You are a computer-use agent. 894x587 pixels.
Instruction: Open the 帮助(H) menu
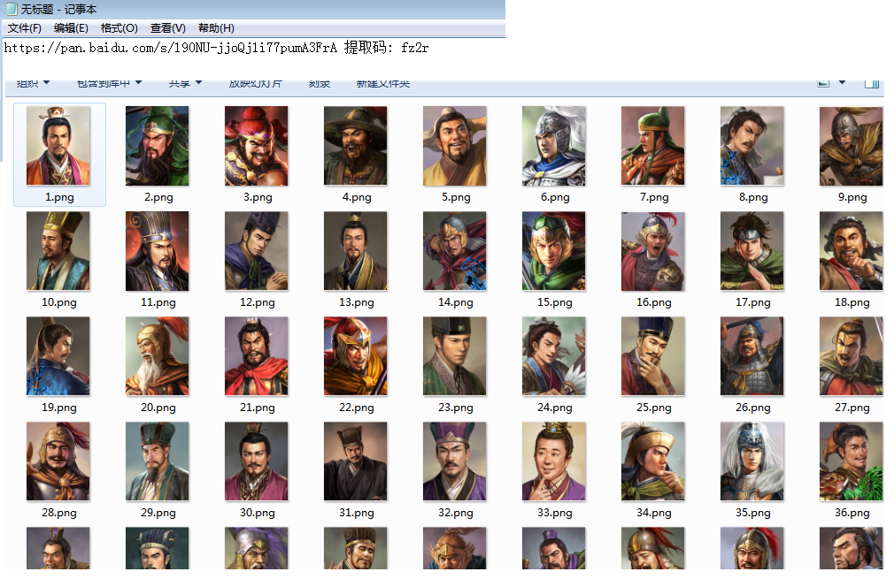[216, 28]
